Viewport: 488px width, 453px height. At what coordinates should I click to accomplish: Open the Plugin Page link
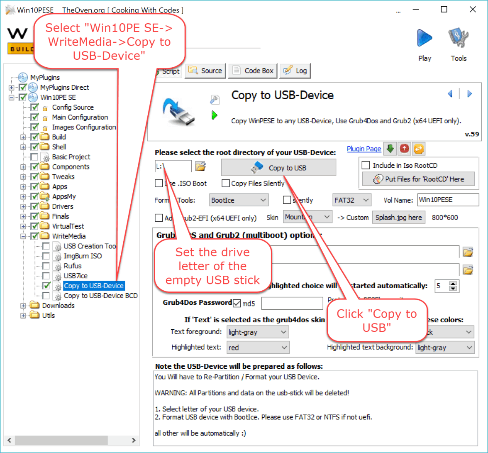(364, 149)
